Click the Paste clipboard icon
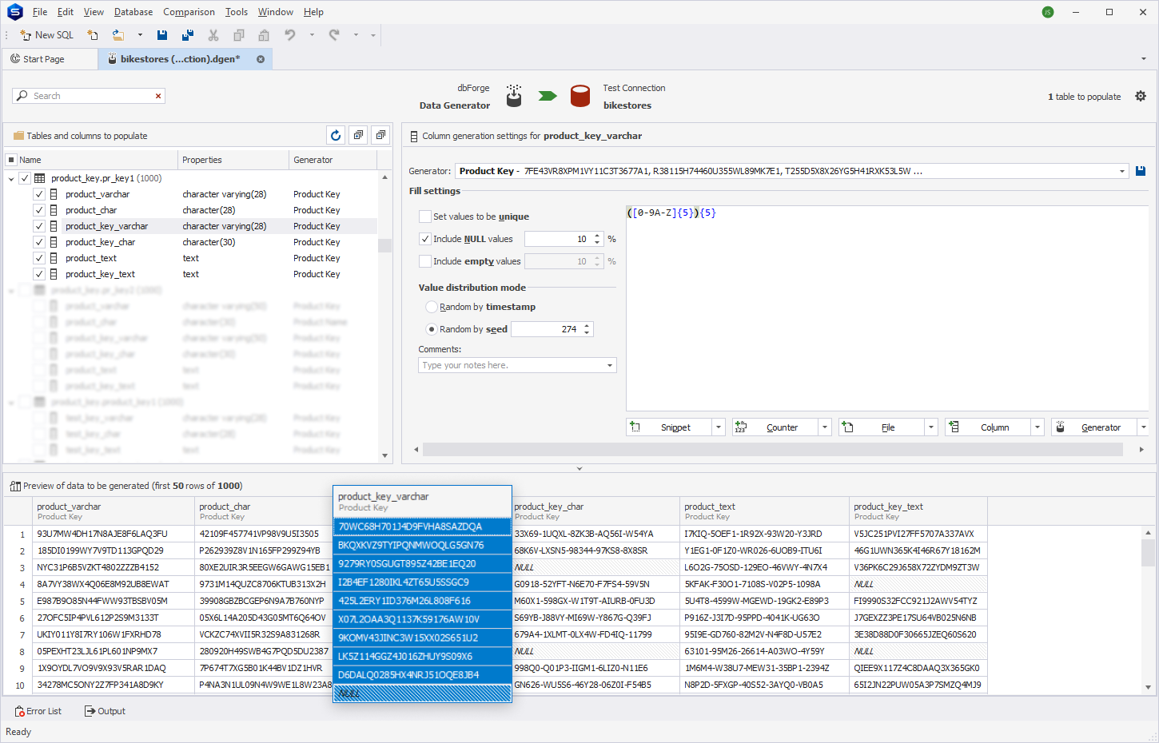The image size is (1159, 743). (x=264, y=35)
